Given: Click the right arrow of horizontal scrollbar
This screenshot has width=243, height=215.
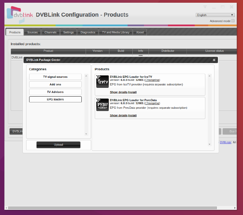Looking at the screenshot, I should coord(235,208).
